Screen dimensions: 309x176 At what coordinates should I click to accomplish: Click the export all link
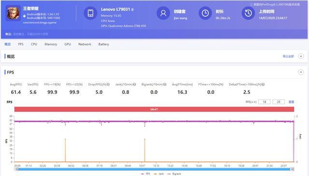click(x=288, y=56)
